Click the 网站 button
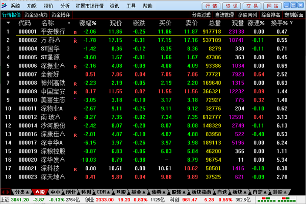This screenshot has height=204, width=306. [272, 6]
